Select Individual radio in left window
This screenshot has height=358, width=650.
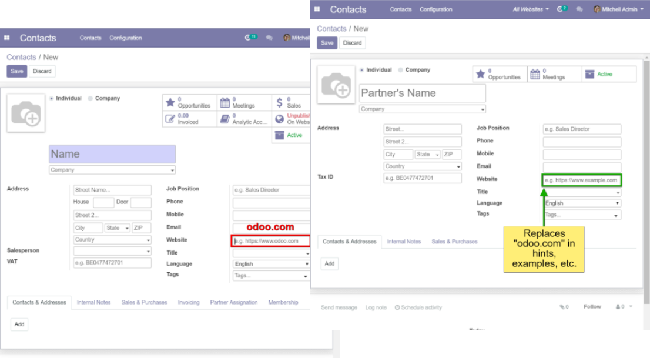[x=51, y=98]
